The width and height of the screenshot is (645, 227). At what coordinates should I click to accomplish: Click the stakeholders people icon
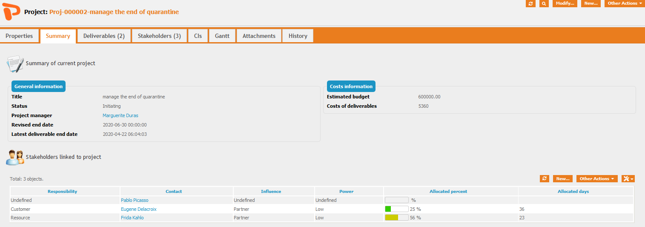pyautogui.click(x=15, y=157)
